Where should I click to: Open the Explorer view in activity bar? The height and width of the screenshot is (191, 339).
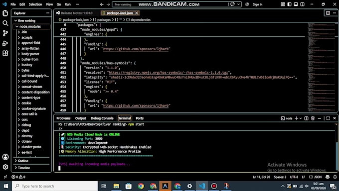pyautogui.click(x=5, y=13)
